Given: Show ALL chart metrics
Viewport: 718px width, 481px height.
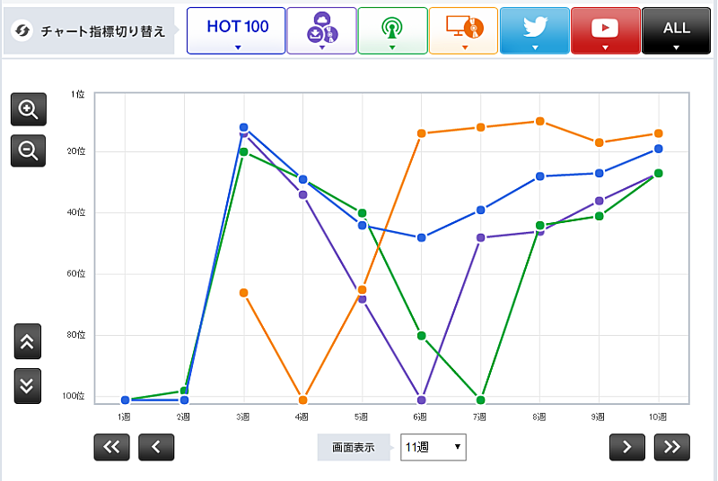Looking at the screenshot, I should pyautogui.click(x=676, y=30).
